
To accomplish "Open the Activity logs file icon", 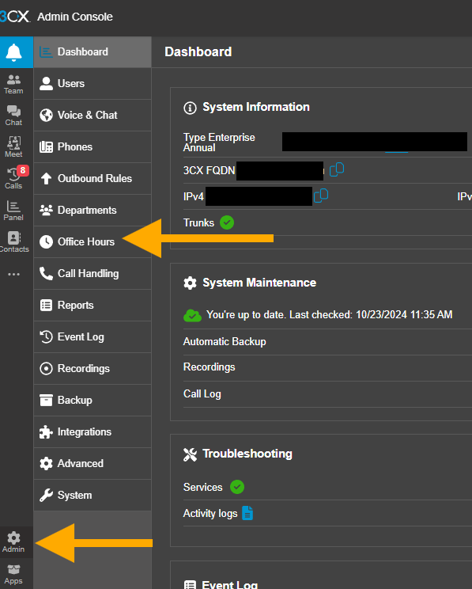I will [247, 513].
